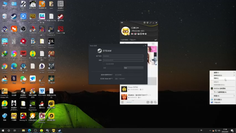Open File Explorer from the taskbar

[23, 130]
